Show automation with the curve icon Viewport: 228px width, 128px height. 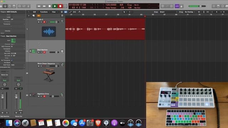[x=71, y=12]
